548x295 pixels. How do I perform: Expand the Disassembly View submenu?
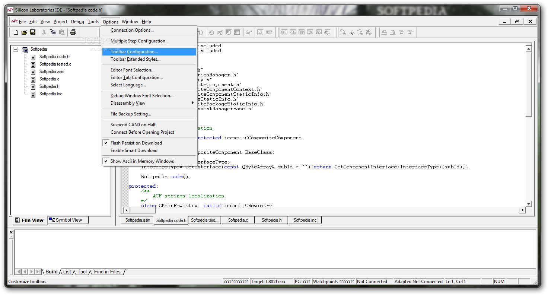pyautogui.click(x=149, y=103)
